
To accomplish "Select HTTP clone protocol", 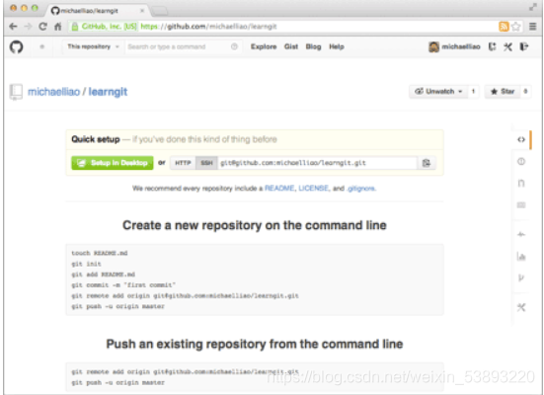I will click(183, 163).
